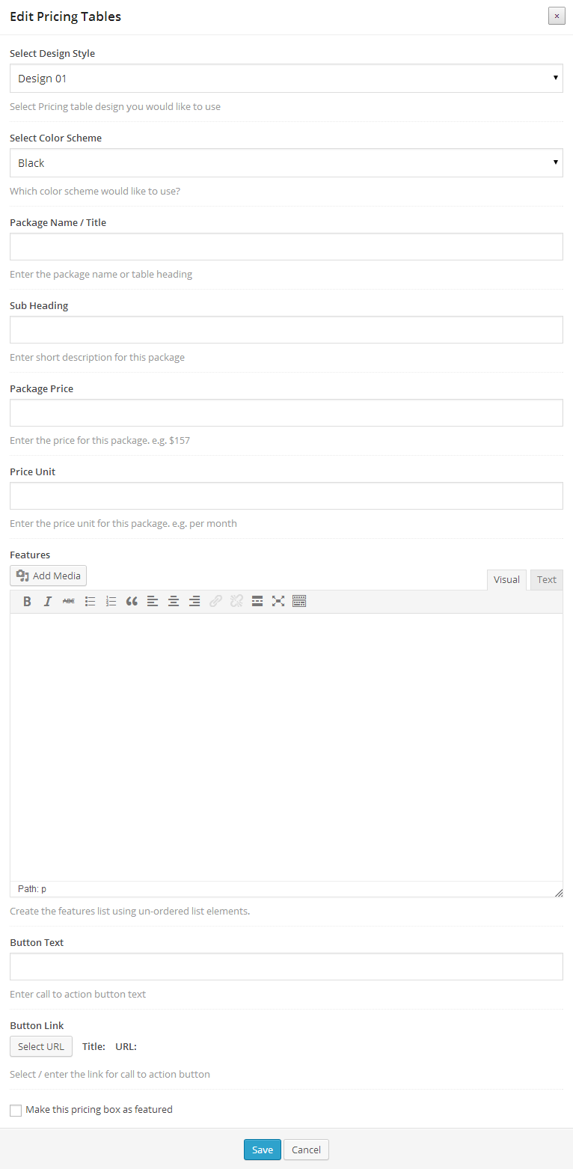Insert a numbered list in Features
573x1169 pixels.
click(x=111, y=601)
